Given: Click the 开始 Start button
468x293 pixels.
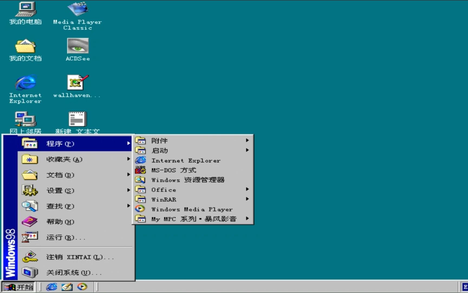Looking at the screenshot, I should pos(18,287).
